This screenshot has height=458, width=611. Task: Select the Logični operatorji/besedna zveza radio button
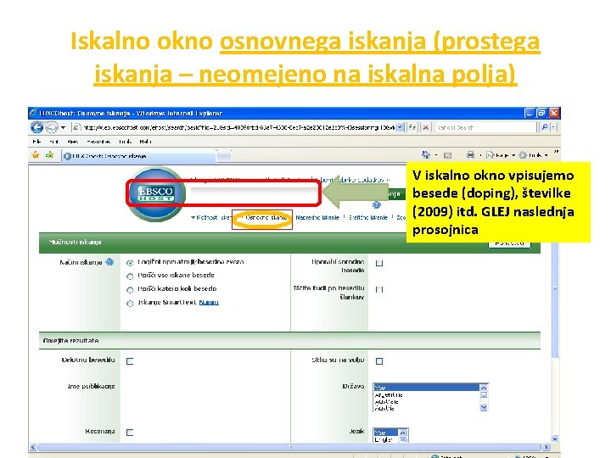tap(130, 263)
